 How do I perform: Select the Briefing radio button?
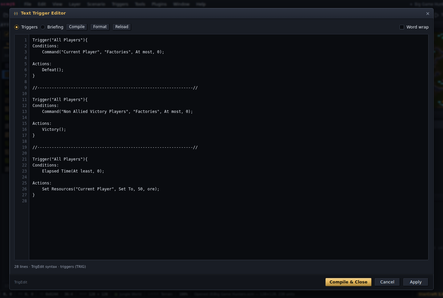click(43, 27)
